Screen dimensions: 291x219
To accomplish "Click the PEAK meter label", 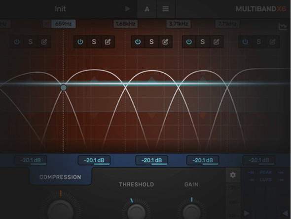I will (x=265, y=173).
